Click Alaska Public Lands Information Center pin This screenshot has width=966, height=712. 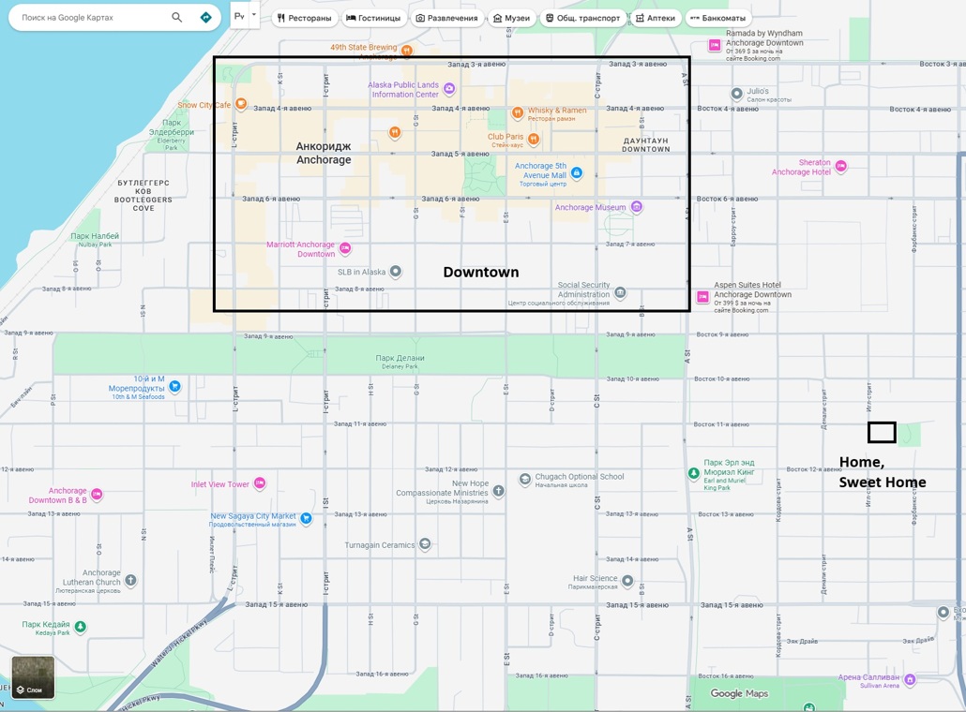tap(450, 89)
